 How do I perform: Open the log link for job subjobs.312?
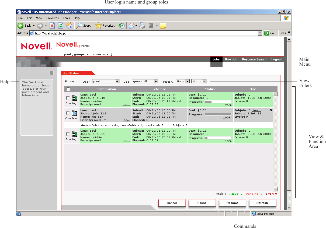pos(126,120)
